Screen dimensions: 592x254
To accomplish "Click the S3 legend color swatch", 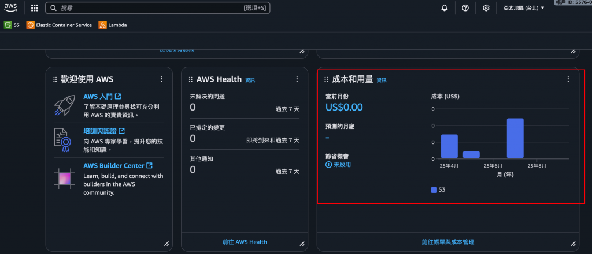I will pos(434,190).
